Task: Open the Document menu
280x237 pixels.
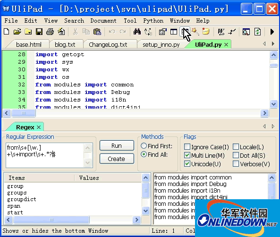Action: [x=103, y=21]
